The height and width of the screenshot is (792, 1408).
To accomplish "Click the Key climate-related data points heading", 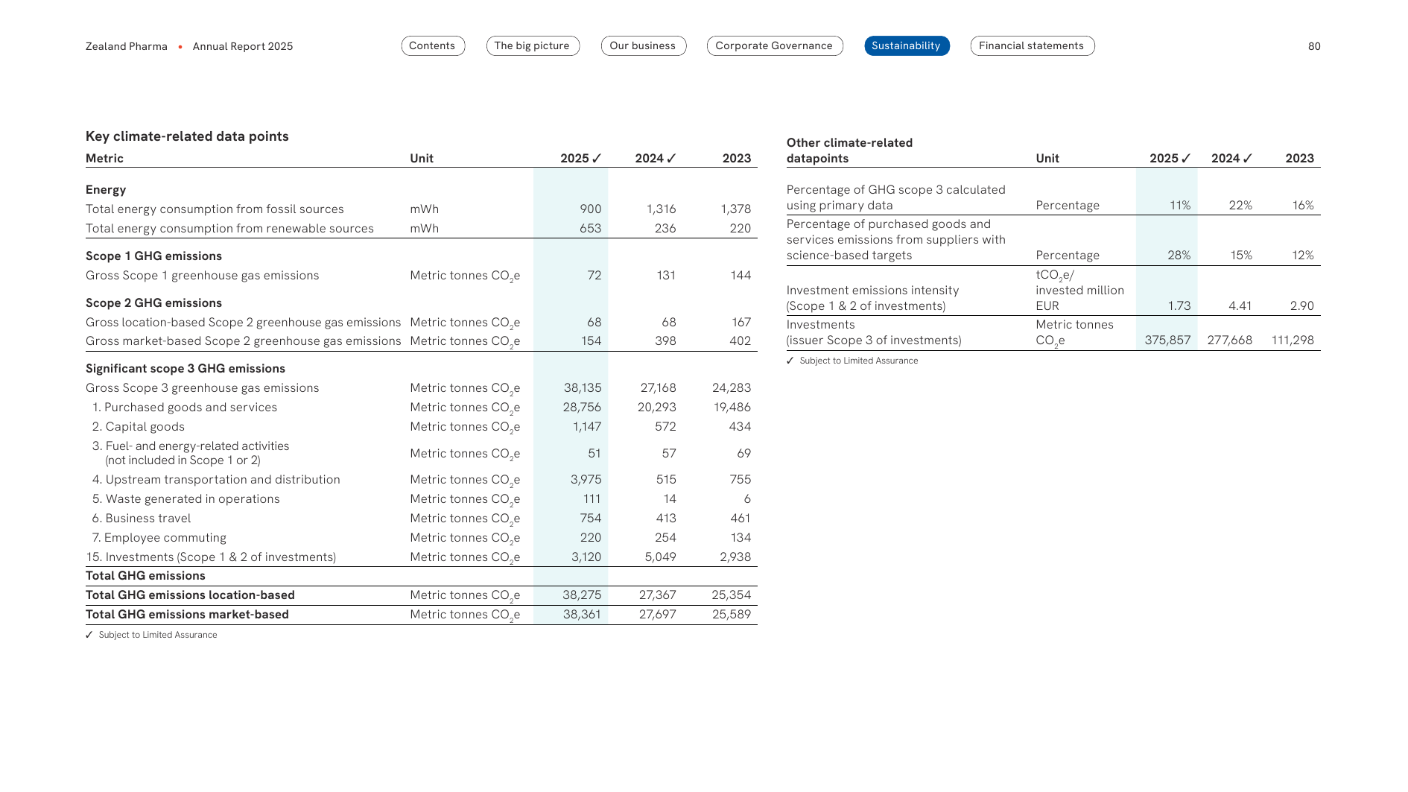I will [187, 136].
